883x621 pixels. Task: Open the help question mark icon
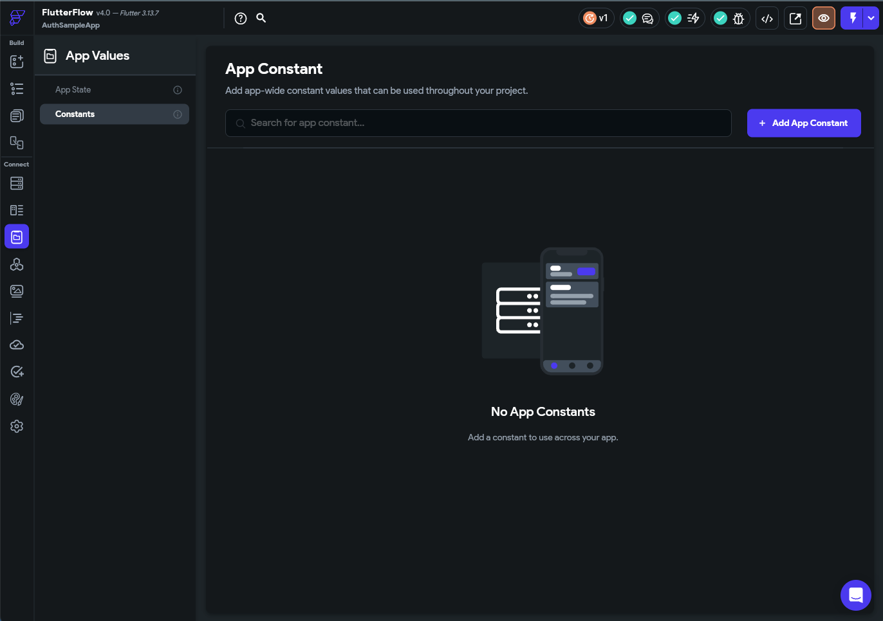click(x=241, y=19)
